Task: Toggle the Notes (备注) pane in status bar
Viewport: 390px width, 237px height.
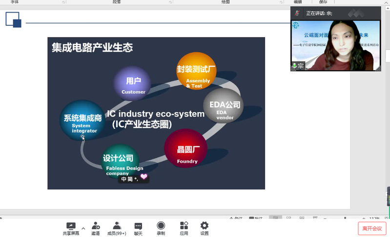Action: [234, 218]
